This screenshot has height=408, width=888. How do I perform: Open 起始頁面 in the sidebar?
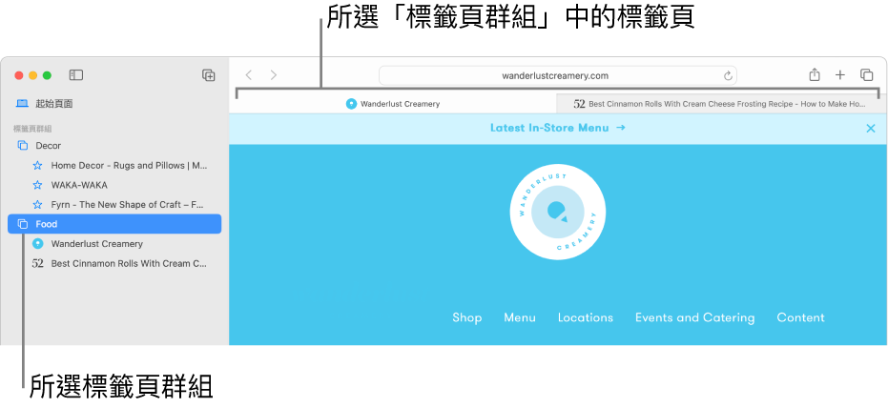pos(114,104)
